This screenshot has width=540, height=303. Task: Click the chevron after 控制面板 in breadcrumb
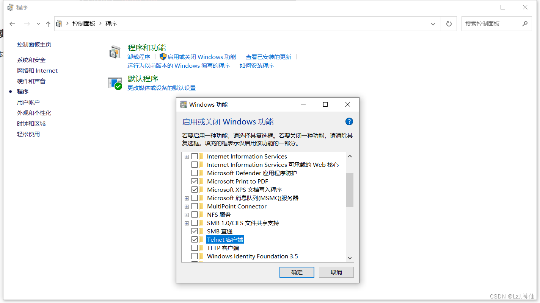[100, 23]
